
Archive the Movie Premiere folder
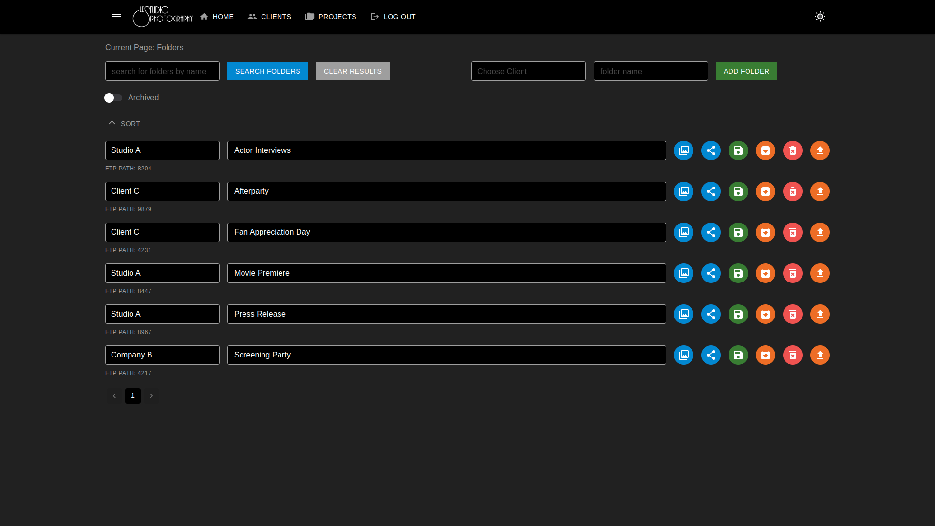765,273
